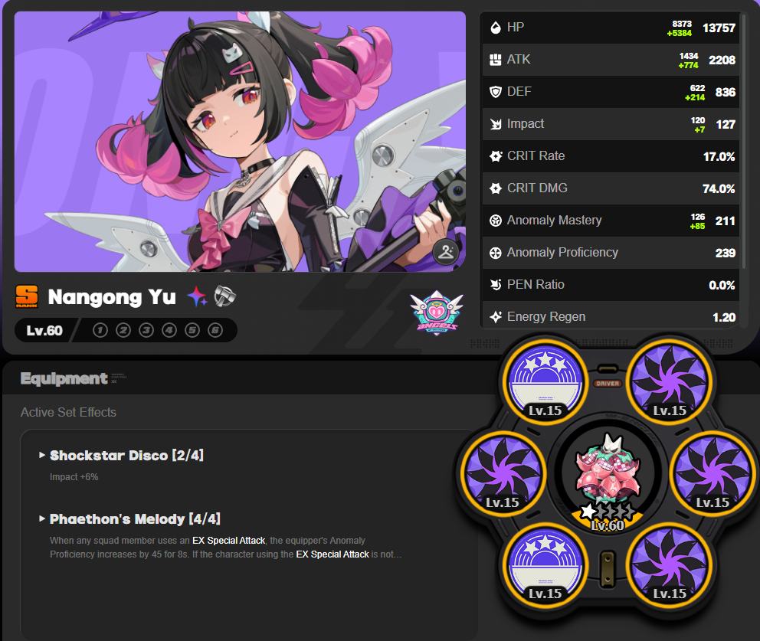Click the costume hanger icon on portrait

pos(445,252)
